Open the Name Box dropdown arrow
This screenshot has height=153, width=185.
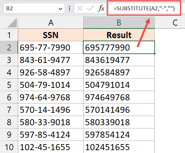(60, 9)
